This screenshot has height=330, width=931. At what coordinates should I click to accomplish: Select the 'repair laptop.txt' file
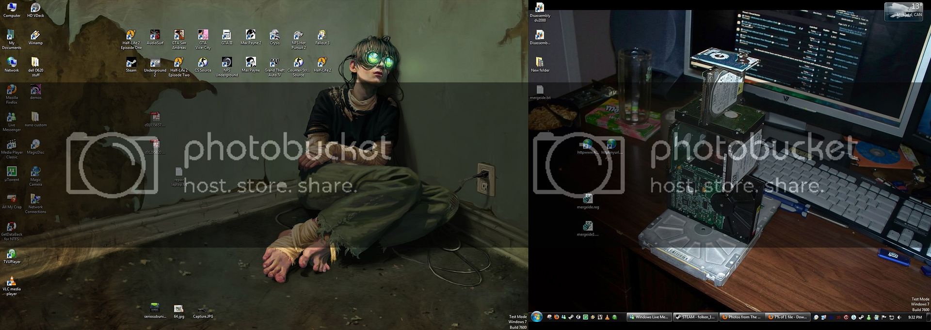[x=179, y=176]
